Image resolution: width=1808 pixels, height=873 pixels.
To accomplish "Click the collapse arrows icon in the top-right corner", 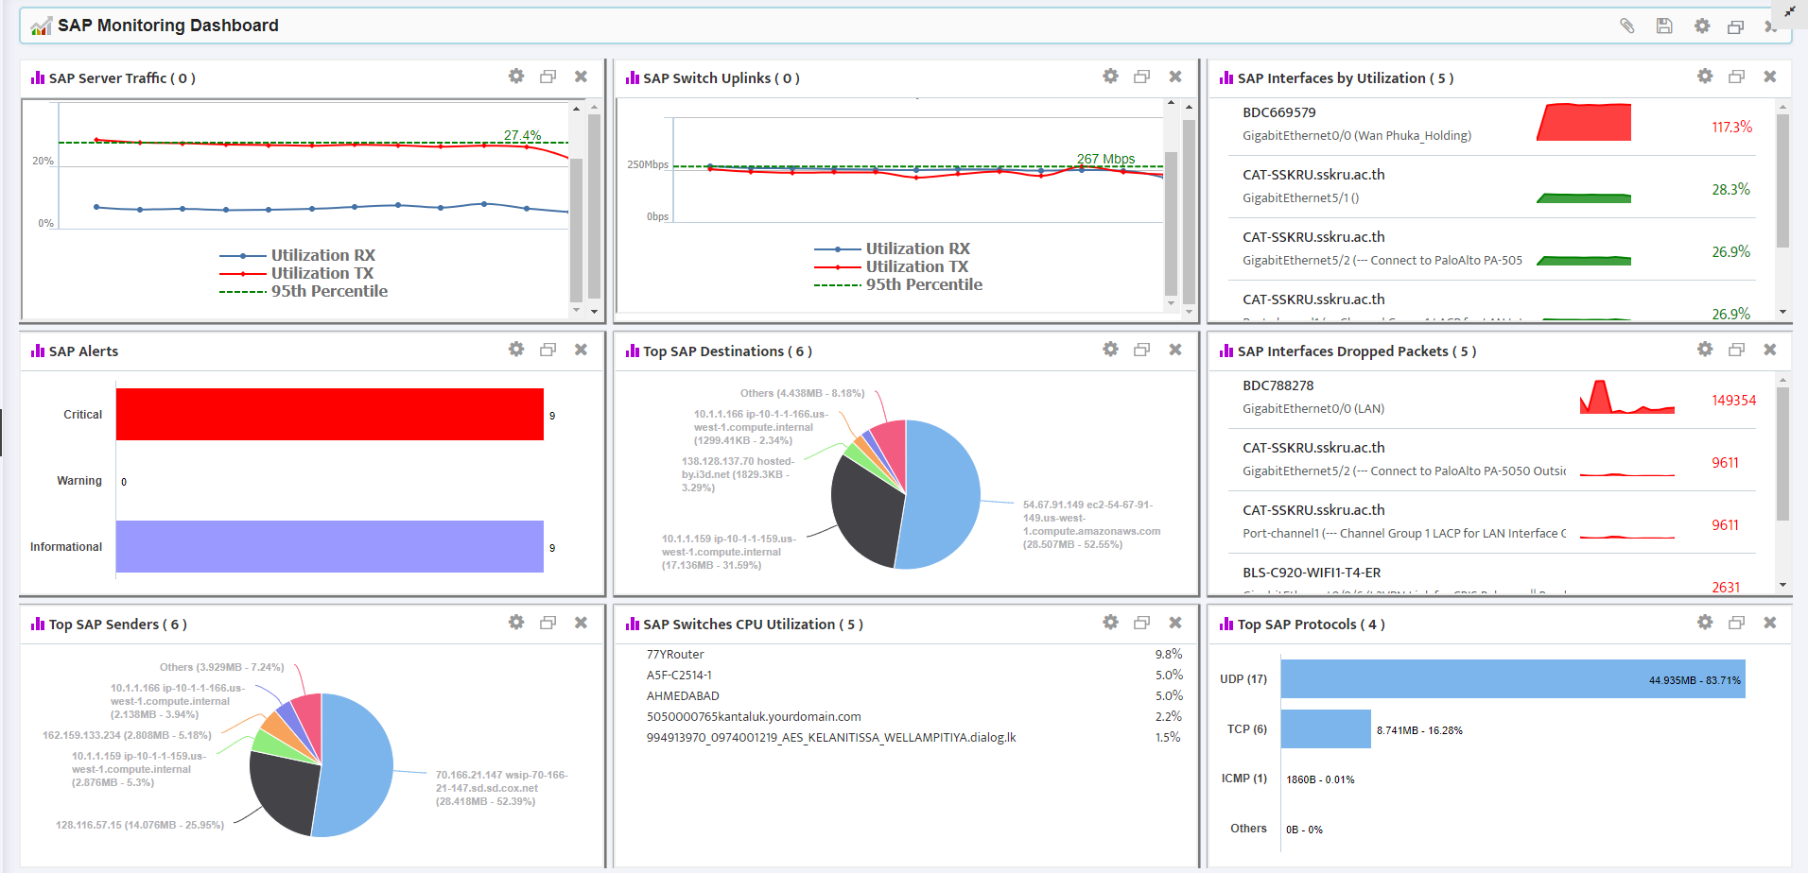I will (x=1789, y=12).
